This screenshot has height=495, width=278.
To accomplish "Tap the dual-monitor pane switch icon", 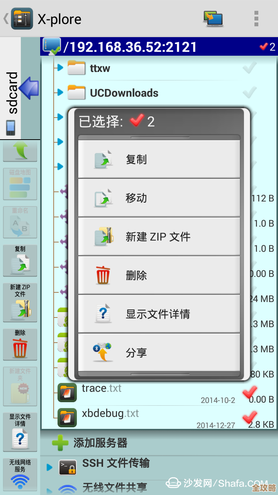I will 213,19.
